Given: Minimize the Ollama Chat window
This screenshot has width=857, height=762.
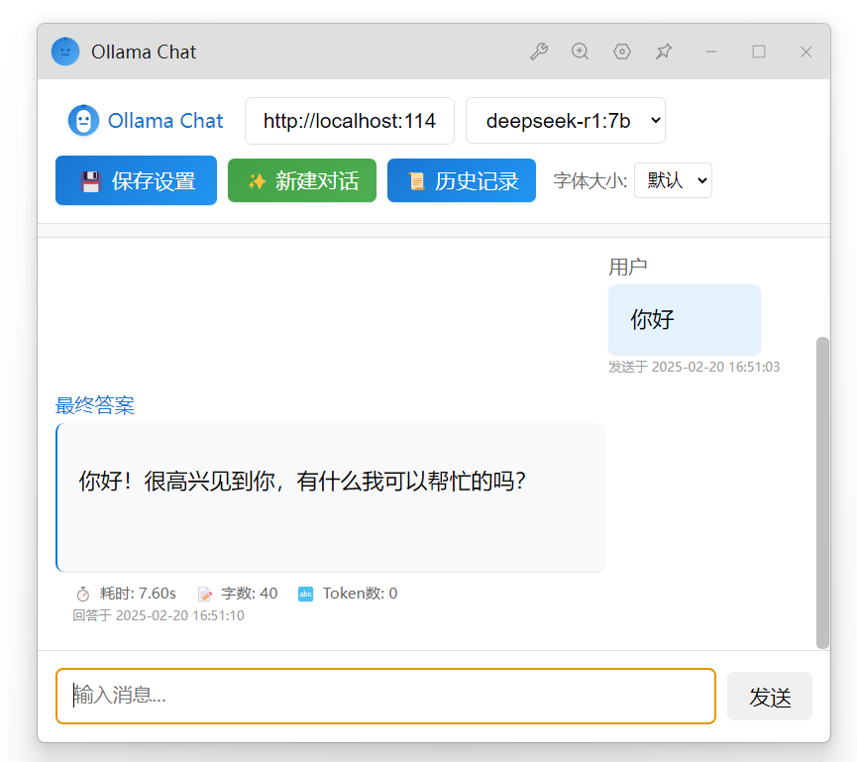Looking at the screenshot, I should coord(711,52).
